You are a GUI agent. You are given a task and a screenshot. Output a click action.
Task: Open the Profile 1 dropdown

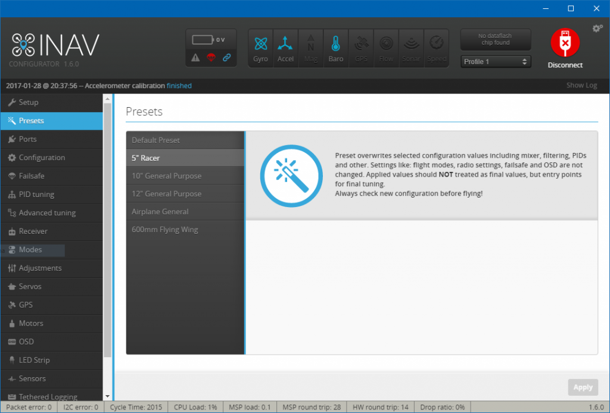click(x=496, y=61)
